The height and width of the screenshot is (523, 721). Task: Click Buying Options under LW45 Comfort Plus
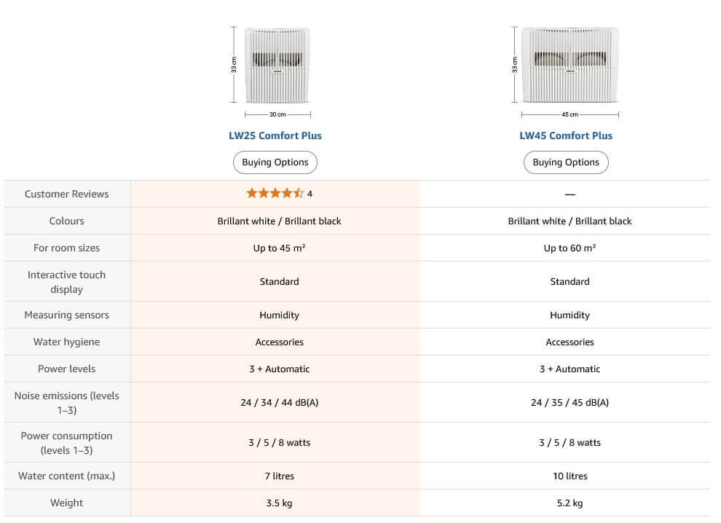[566, 162]
